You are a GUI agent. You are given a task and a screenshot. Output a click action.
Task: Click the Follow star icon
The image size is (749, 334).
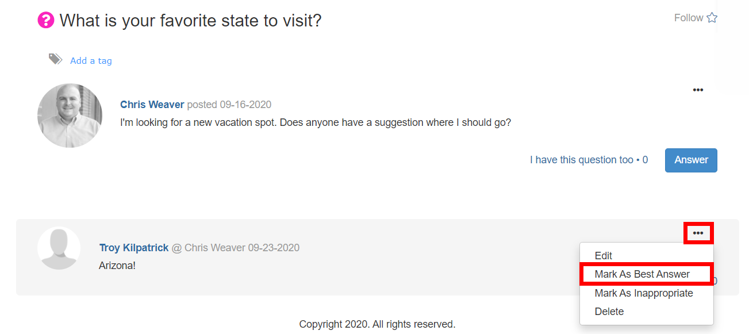(712, 18)
